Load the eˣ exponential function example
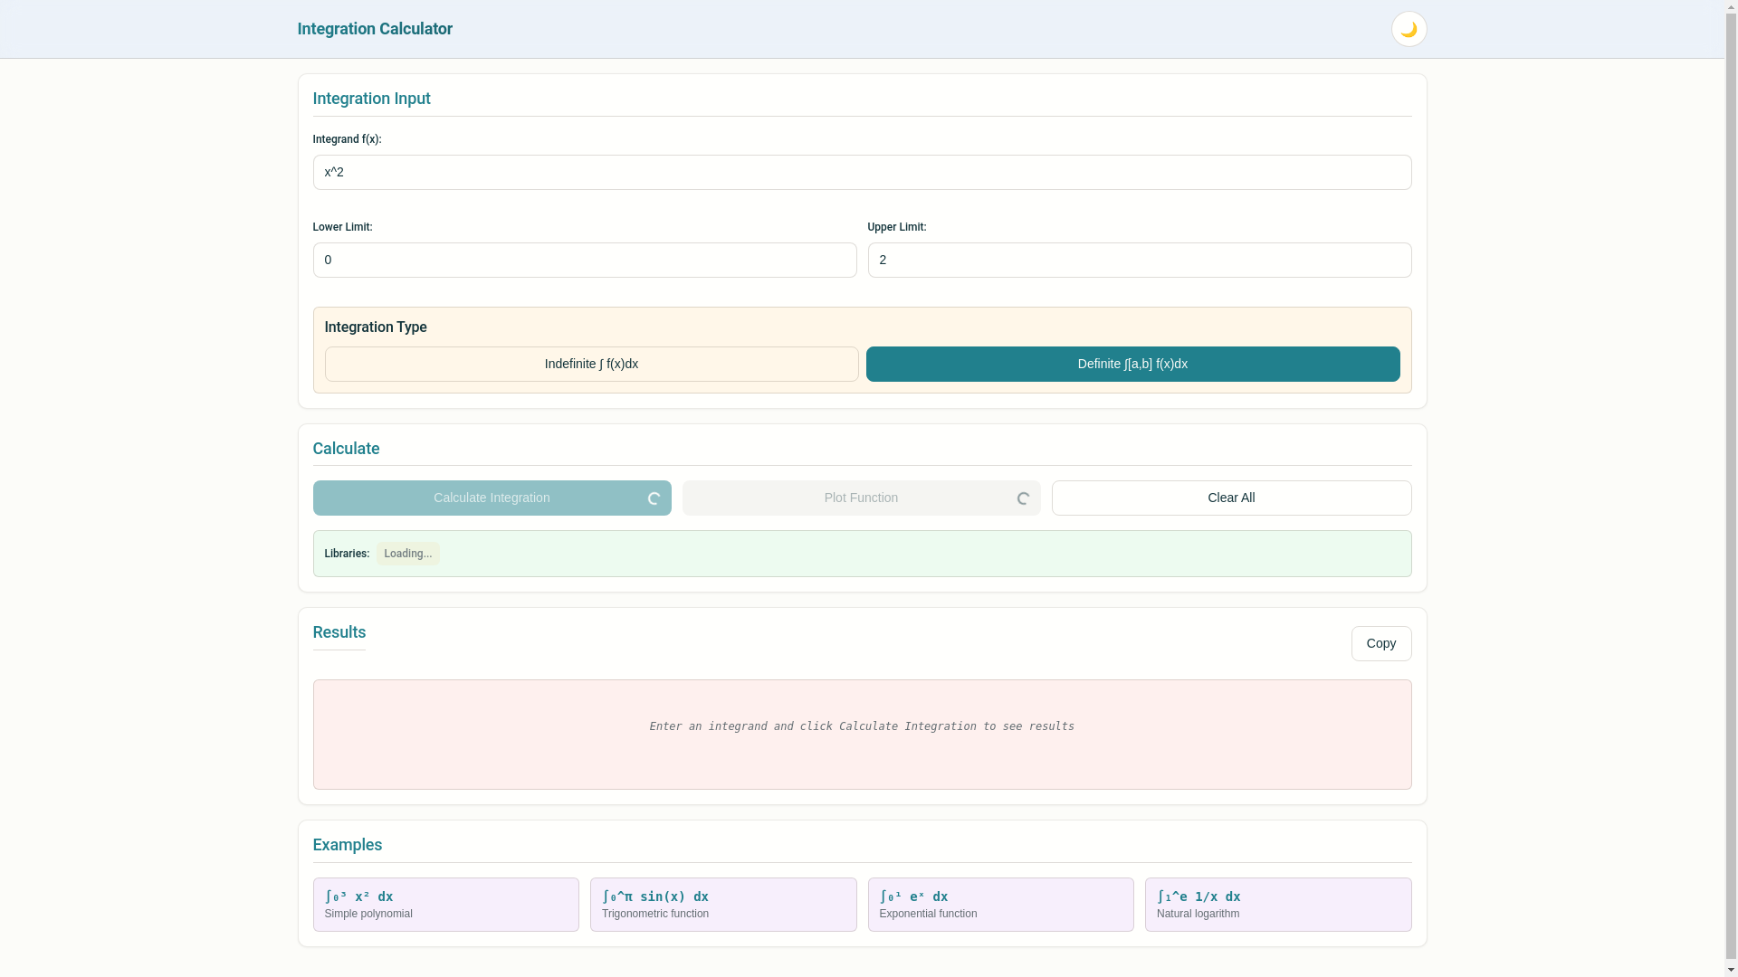 click(1000, 905)
